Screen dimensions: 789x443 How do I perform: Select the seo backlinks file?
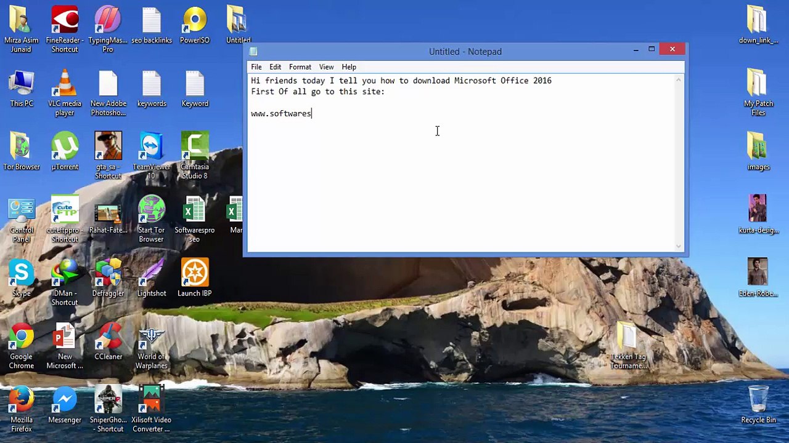152,25
